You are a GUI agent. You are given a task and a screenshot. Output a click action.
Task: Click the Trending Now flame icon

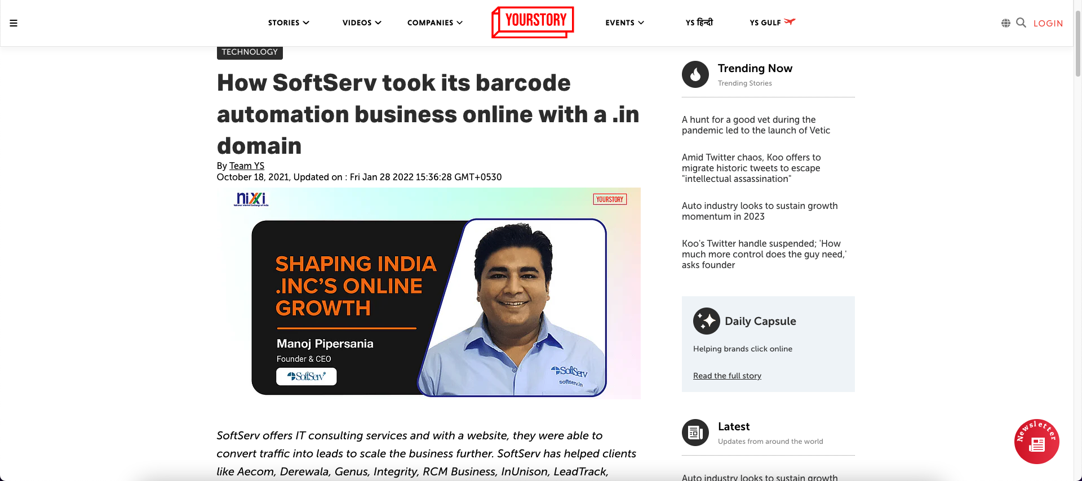tap(695, 74)
